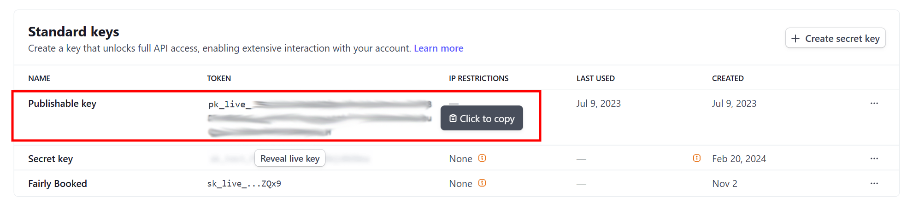Select the Fairly Booked key name

[x=58, y=184]
